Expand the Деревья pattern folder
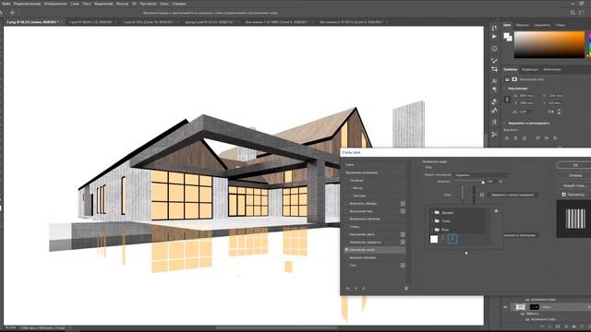591x332 pixels. tap(432, 212)
